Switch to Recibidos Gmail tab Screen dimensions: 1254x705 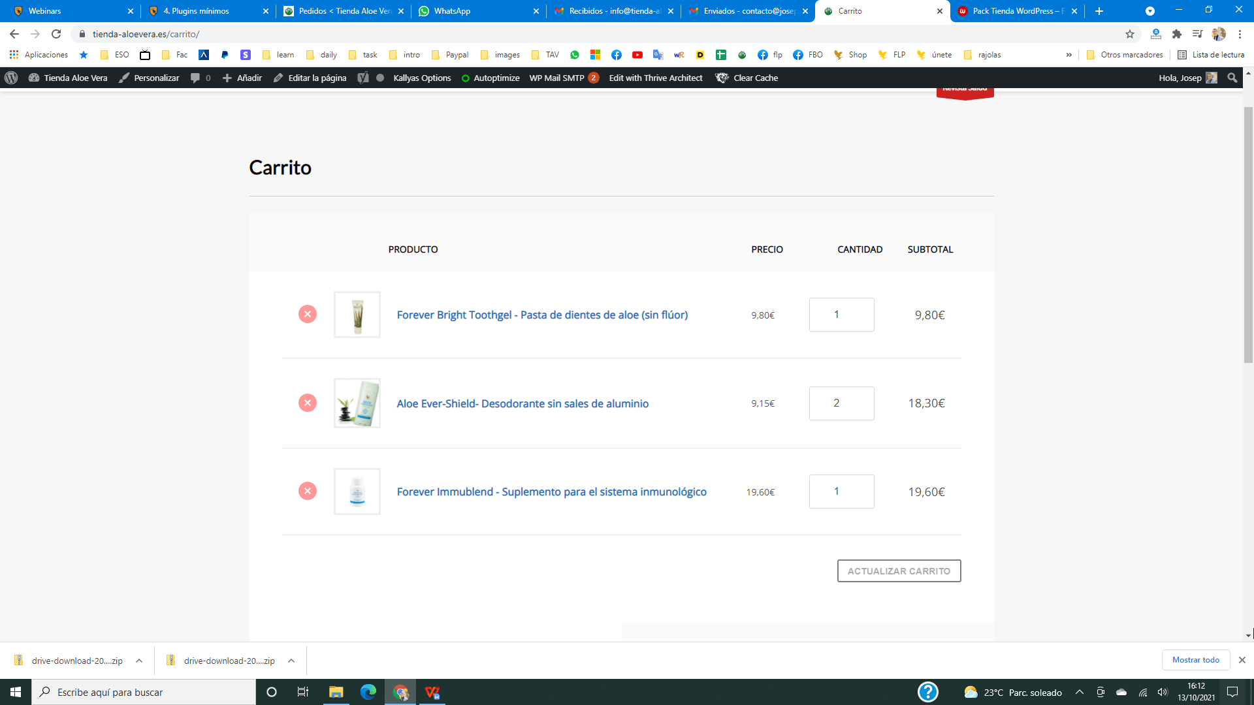coord(613,11)
